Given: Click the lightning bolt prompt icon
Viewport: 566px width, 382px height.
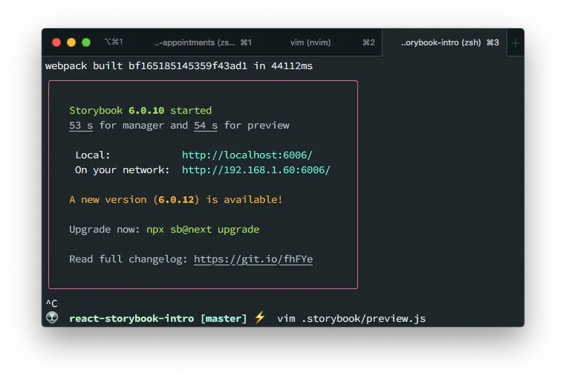Looking at the screenshot, I should click(260, 317).
